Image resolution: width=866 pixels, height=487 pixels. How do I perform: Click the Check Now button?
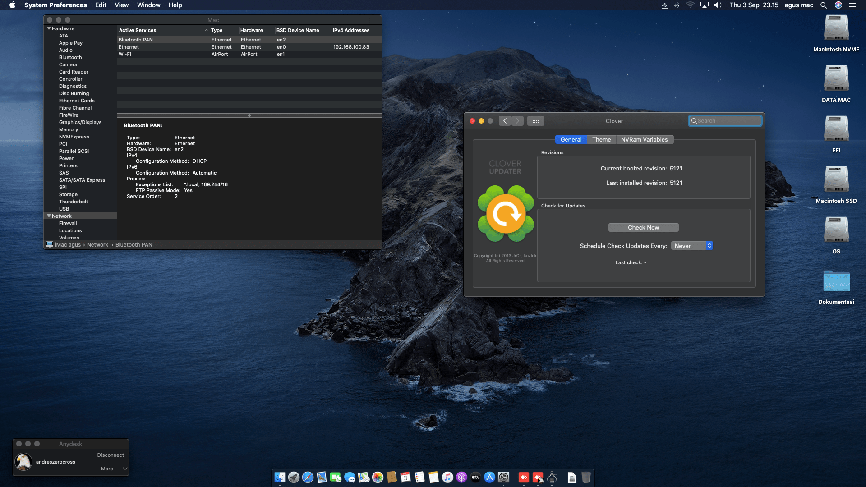pyautogui.click(x=643, y=227)
